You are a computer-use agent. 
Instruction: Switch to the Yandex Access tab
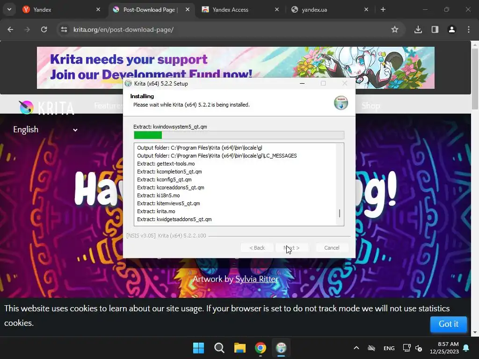tap(240, 9)
